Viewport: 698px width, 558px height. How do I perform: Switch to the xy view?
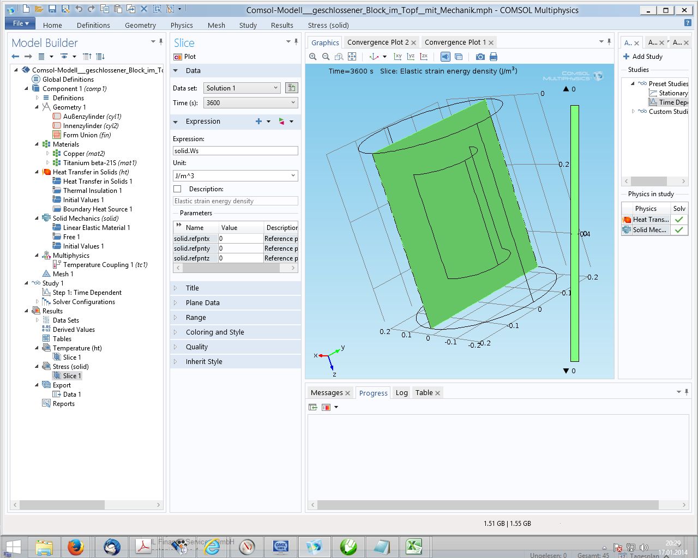point(398,57)
